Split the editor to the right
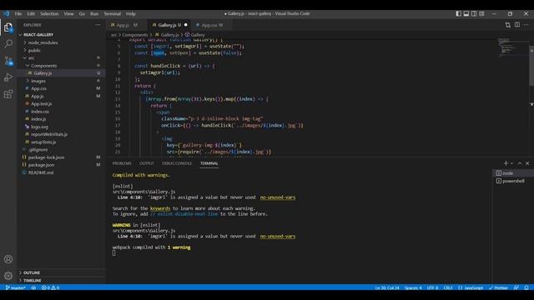534x300 pixels. pyautogui.click(x=517, y=25)
